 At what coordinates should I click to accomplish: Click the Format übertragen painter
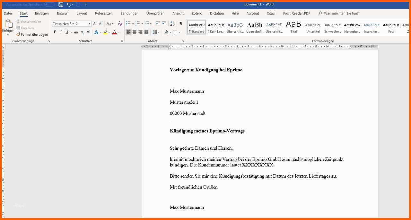[x=32, y=34]
